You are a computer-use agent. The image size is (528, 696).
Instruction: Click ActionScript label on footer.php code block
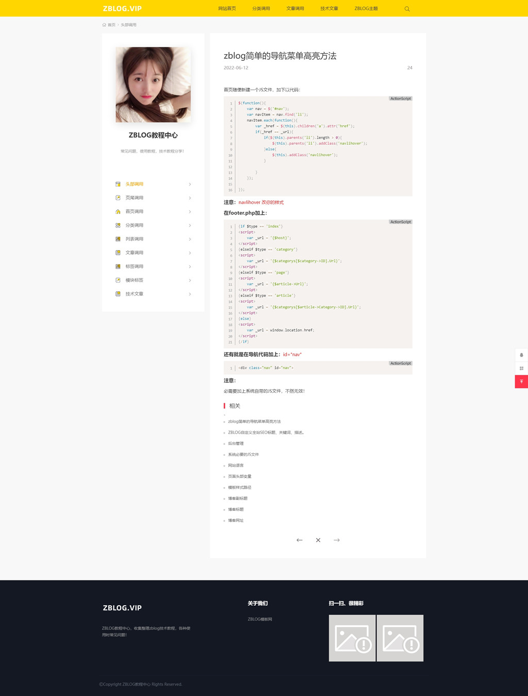coord(401,222)
